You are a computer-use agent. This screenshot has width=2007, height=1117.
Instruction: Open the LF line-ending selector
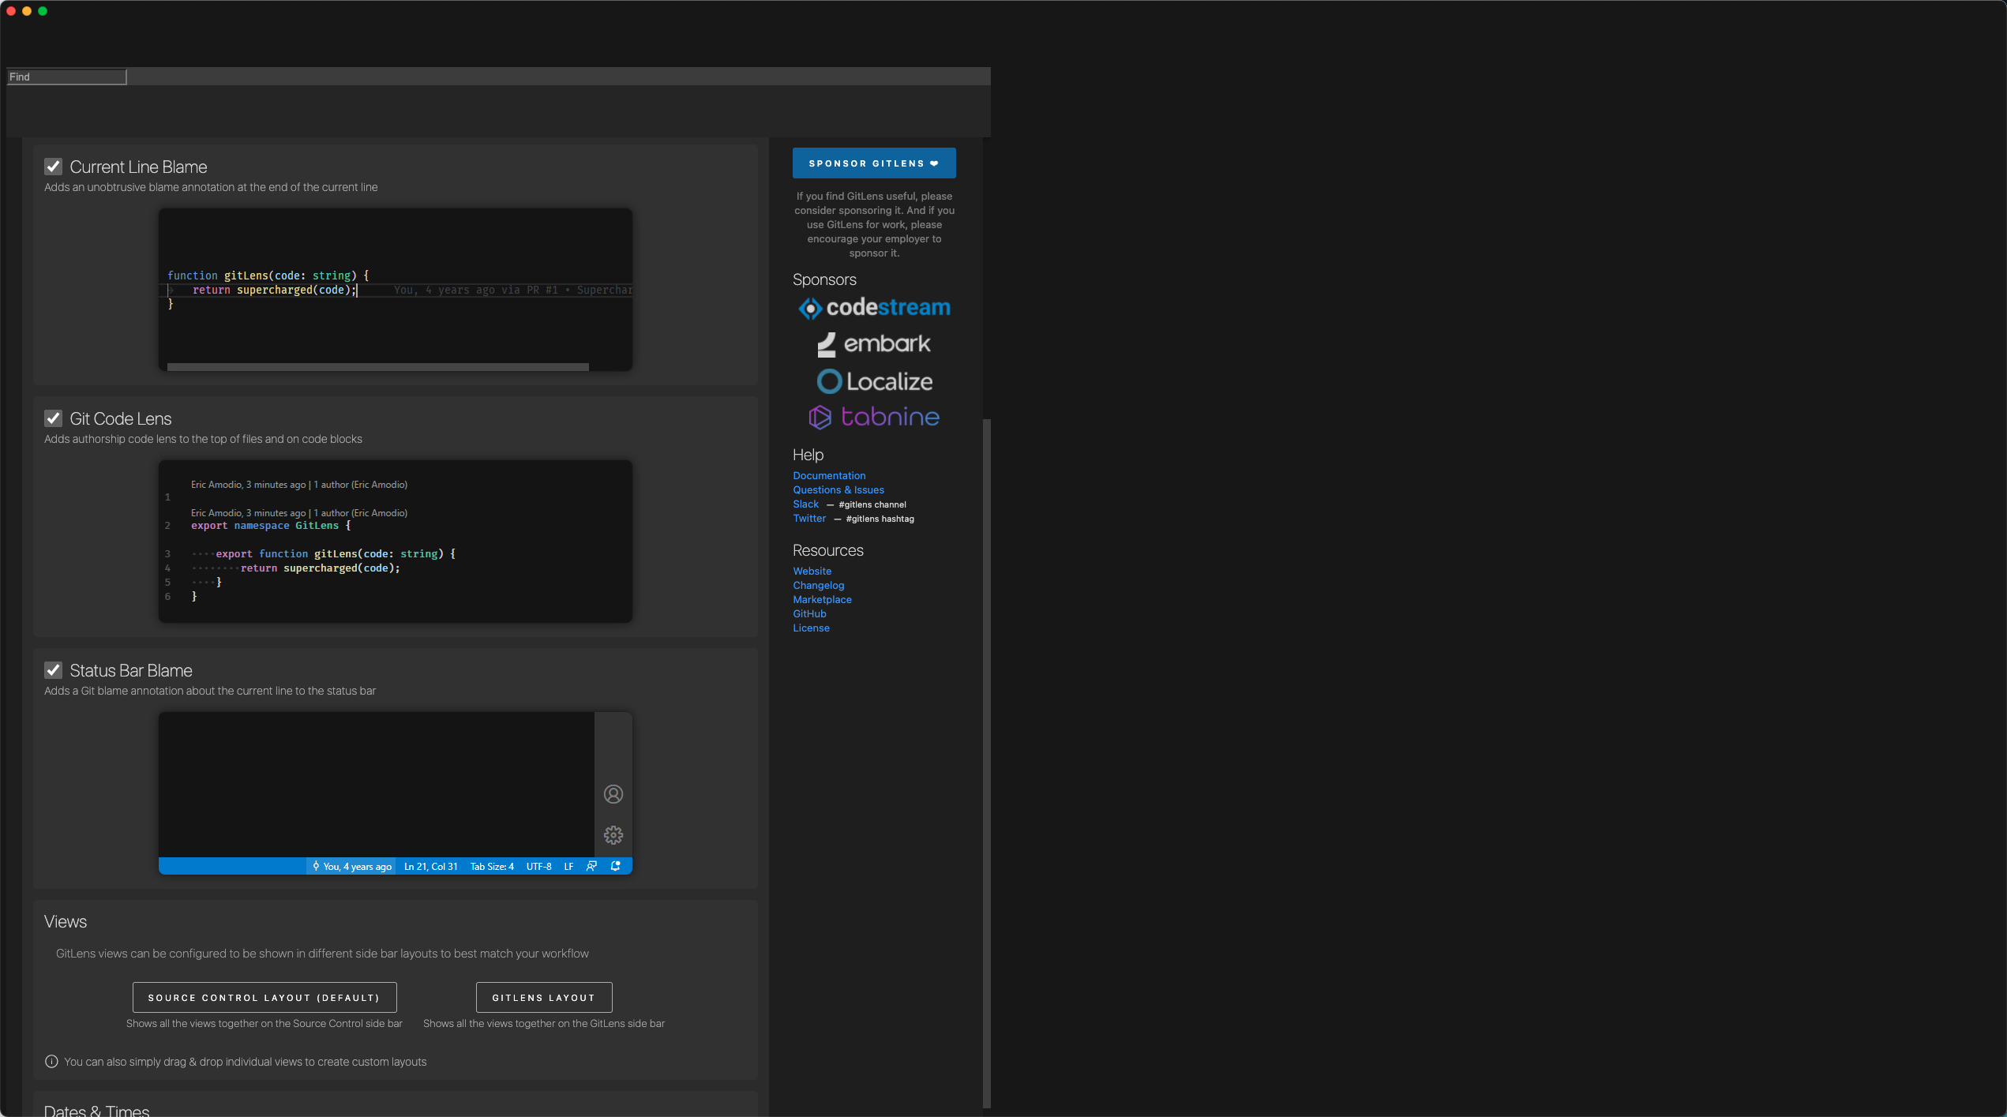tap(568, 866)
